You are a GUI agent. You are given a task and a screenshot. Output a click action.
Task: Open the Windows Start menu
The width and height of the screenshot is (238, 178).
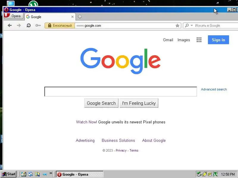coord(8,174)
